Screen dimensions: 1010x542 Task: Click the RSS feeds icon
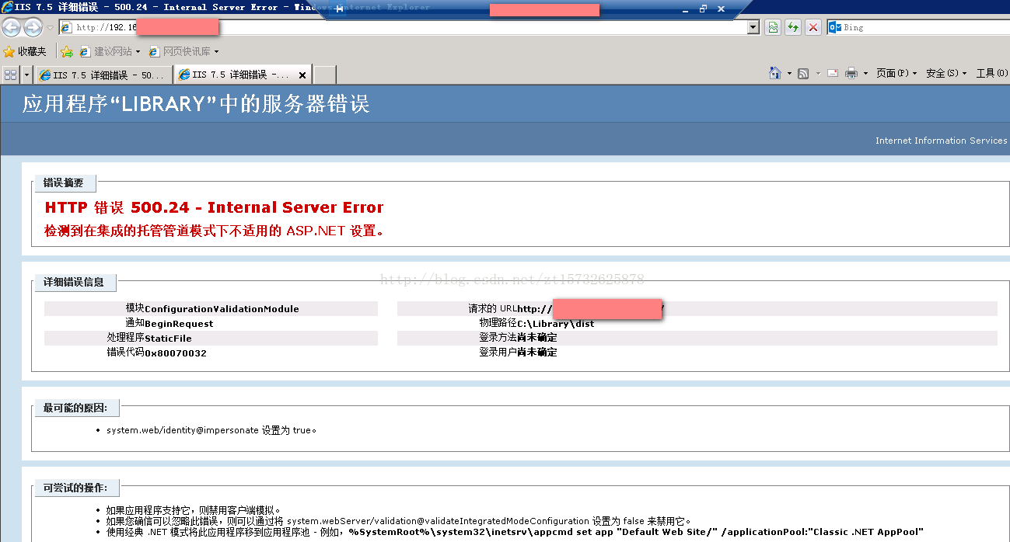(x=803, y=74)
